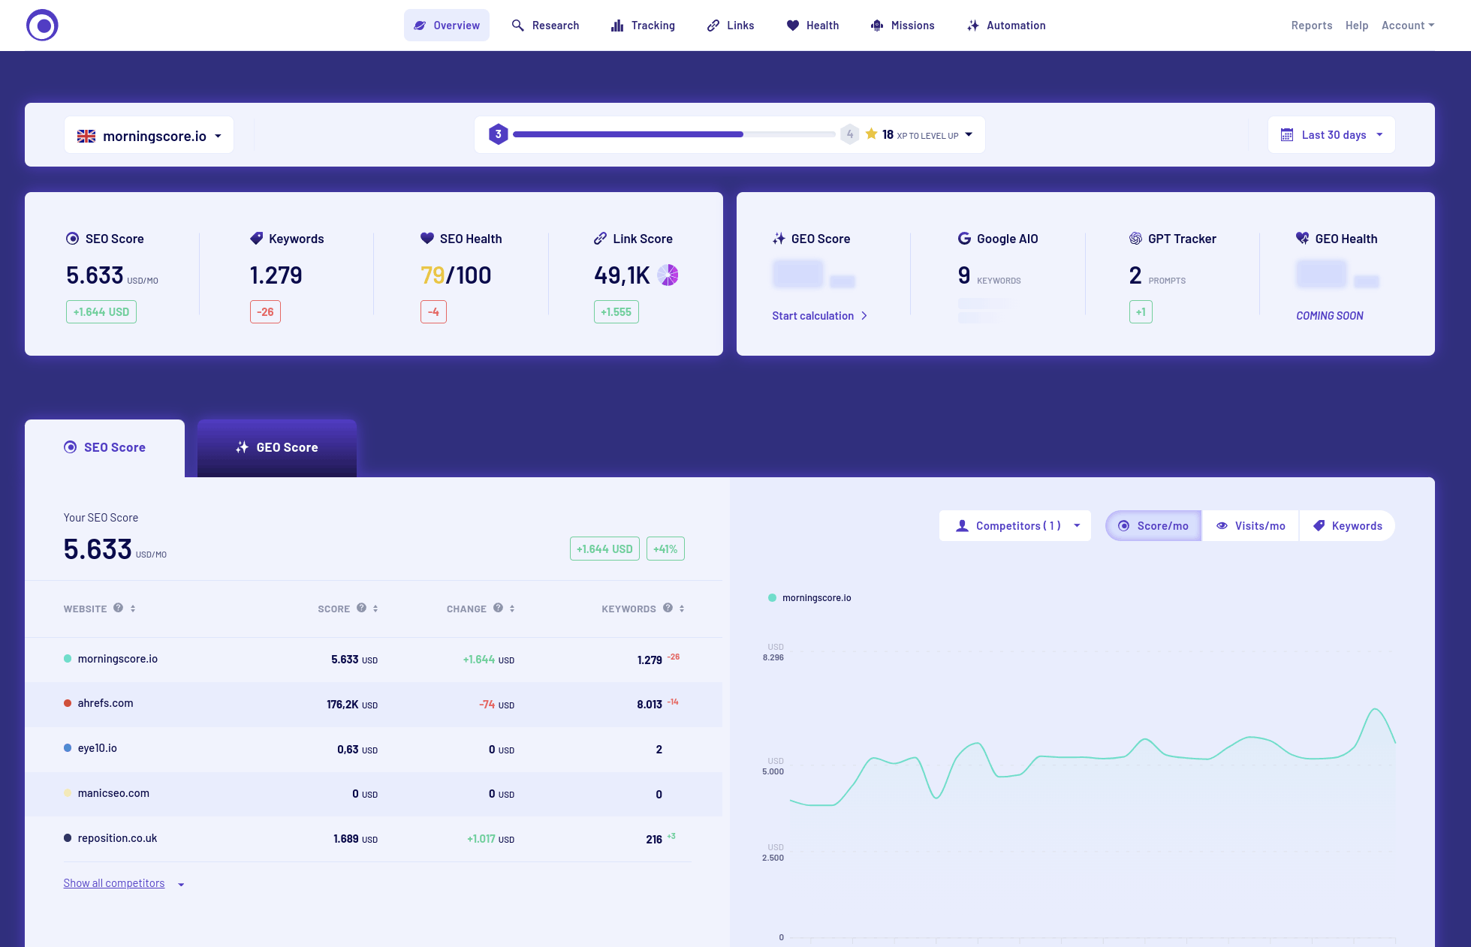Screen dimensions: 1471x947
Task: Sort table by CHANGE column arrows
Action: (x=512, y=609)
